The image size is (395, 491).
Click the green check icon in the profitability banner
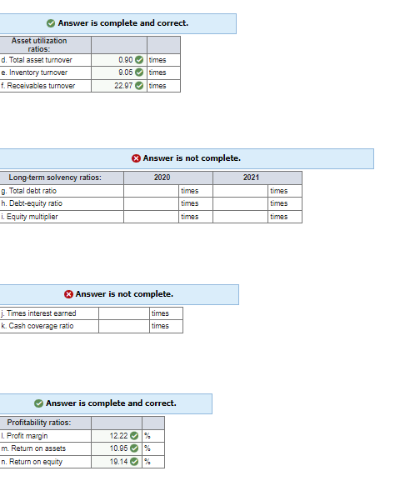pyautogui.click(x=38, y=403)
